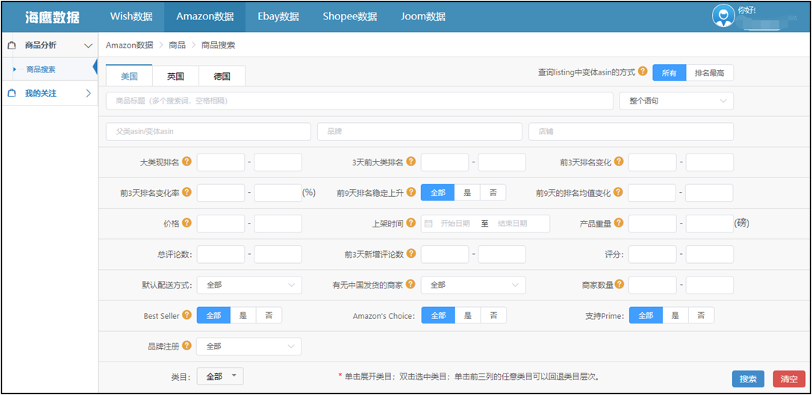Click help icon next to Best Seller

(187, 315)
